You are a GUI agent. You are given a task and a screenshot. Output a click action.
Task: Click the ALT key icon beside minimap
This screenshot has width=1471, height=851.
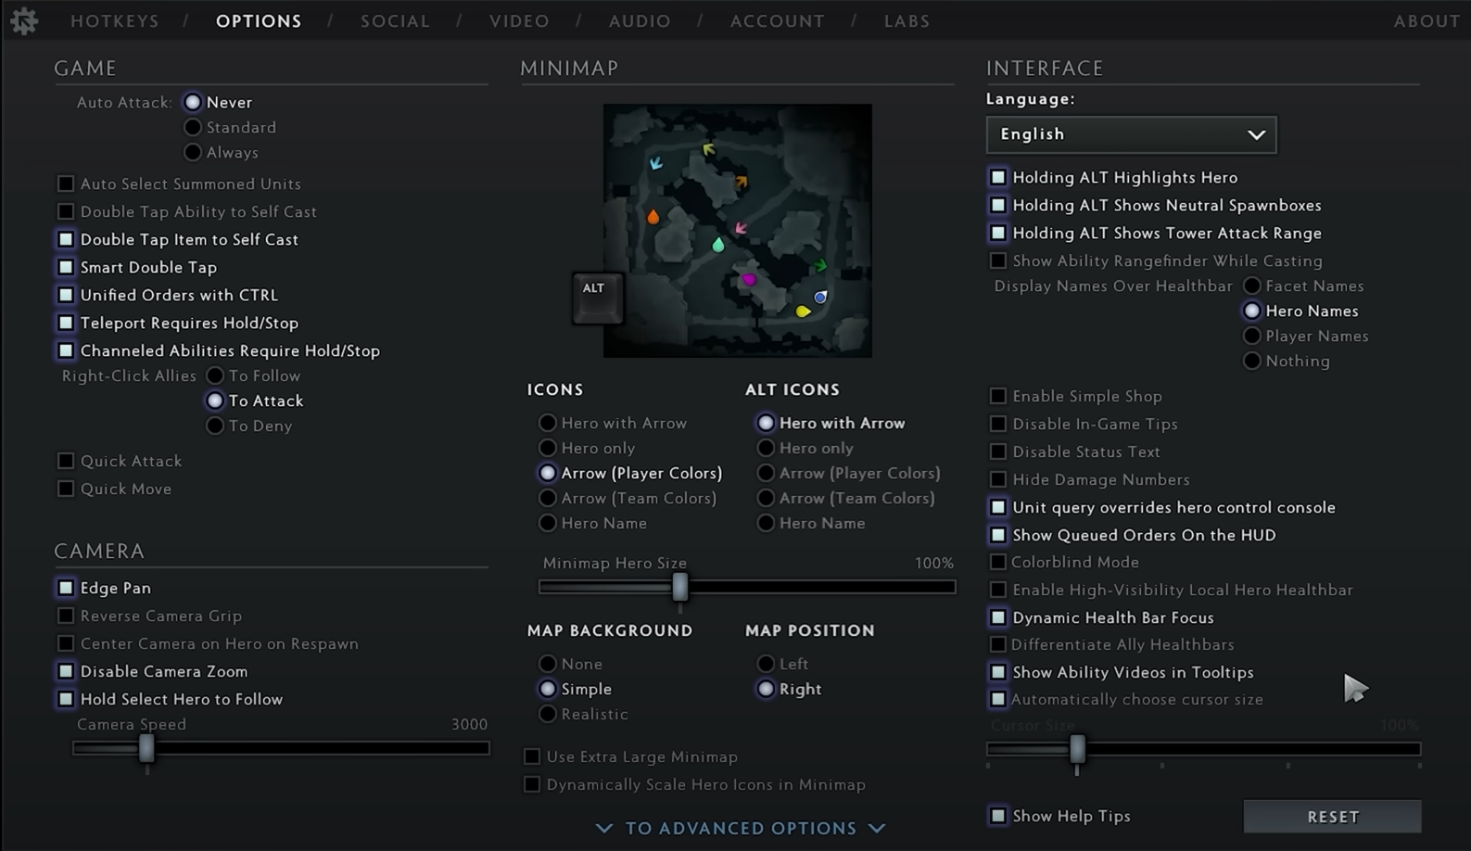click(x=595, y=297)
